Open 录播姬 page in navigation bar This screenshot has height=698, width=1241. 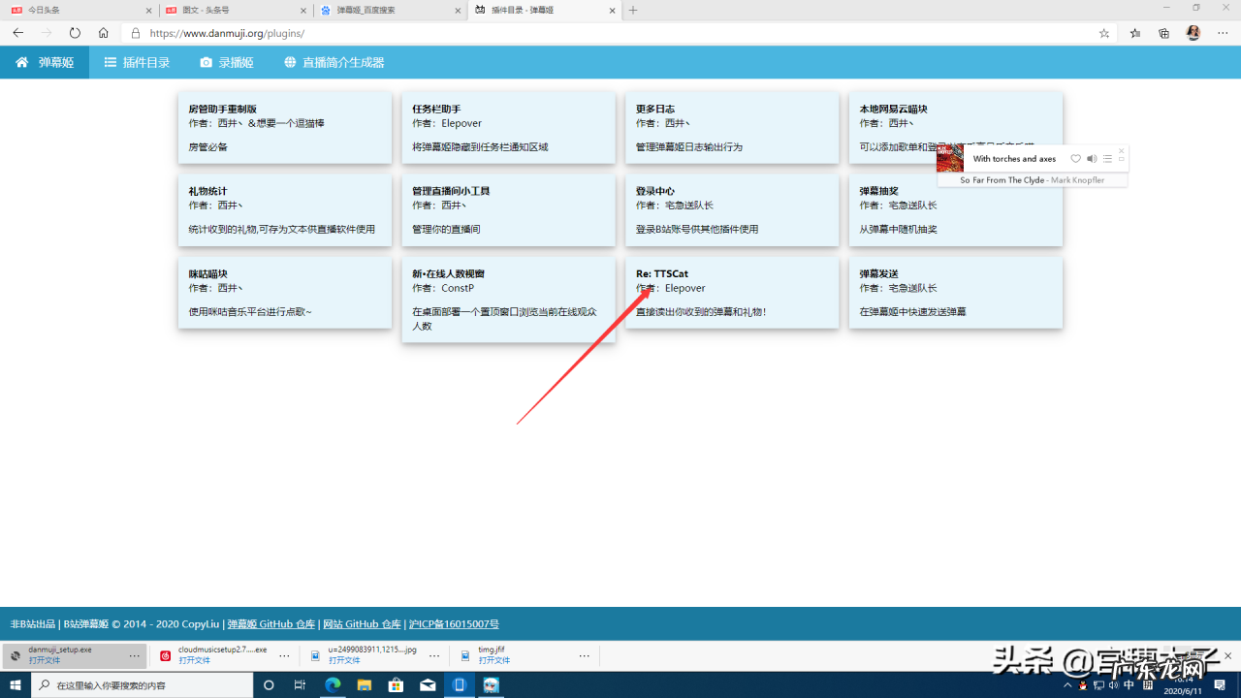pyautogui.click(x=227, y=62)
